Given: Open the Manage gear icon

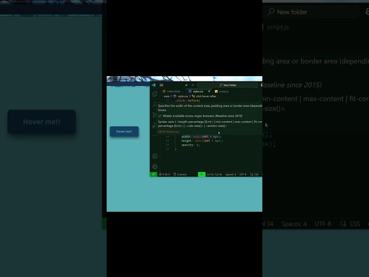Looking at the screenshot, I should click(x=155, y=166).
